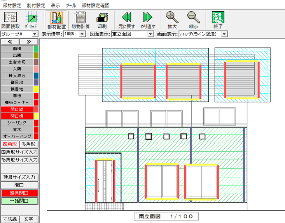Activate the グリッド grid tool
The image size is (285, 223).
point(31,20)
